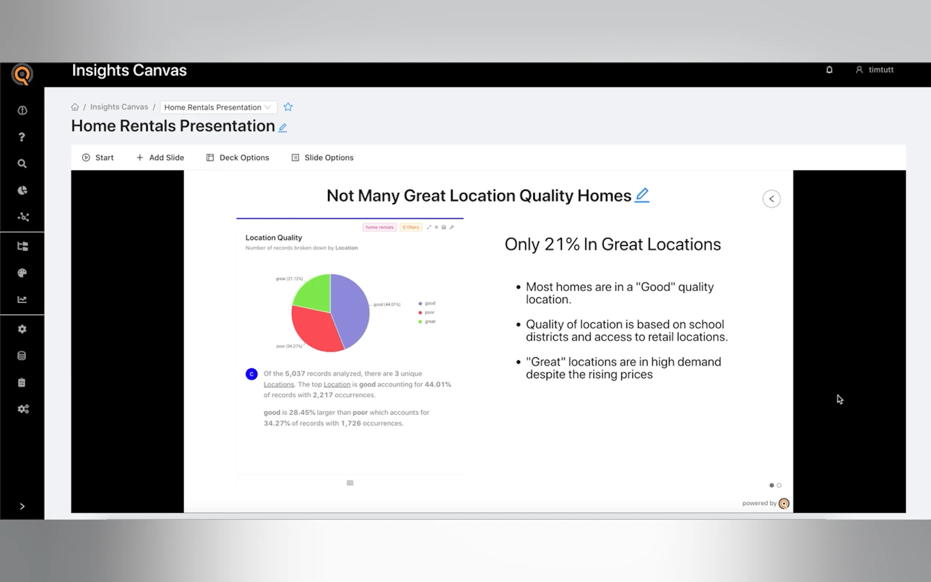Toggle favorite star for this presentation
Image resolution: width=931 pixels, height=582 pixels.
click(x=288, y=107)
